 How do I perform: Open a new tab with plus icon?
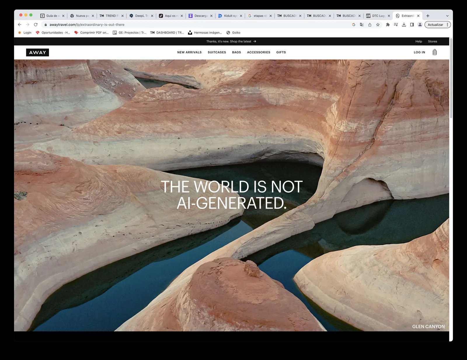point(428,16)
